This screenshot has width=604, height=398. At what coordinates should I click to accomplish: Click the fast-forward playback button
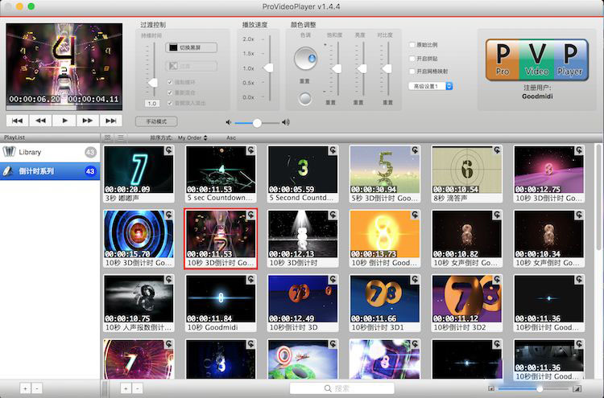(87, 121)
